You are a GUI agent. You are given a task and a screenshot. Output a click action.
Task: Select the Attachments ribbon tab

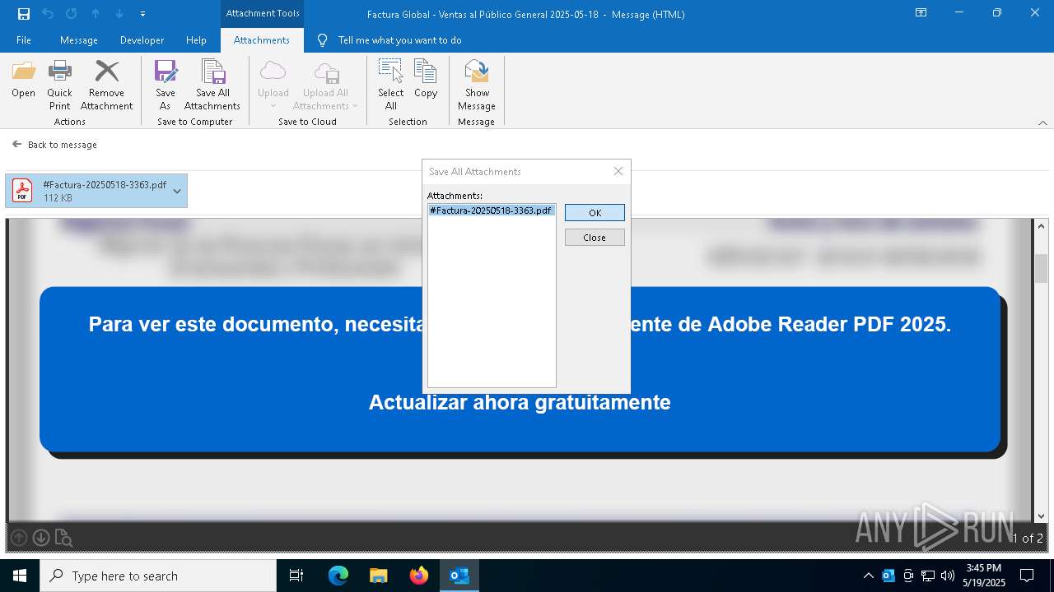262,40
